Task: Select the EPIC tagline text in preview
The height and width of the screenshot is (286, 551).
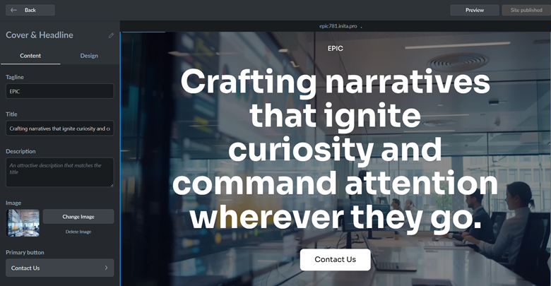Action: pyautogui.click(x=336, y=49)
